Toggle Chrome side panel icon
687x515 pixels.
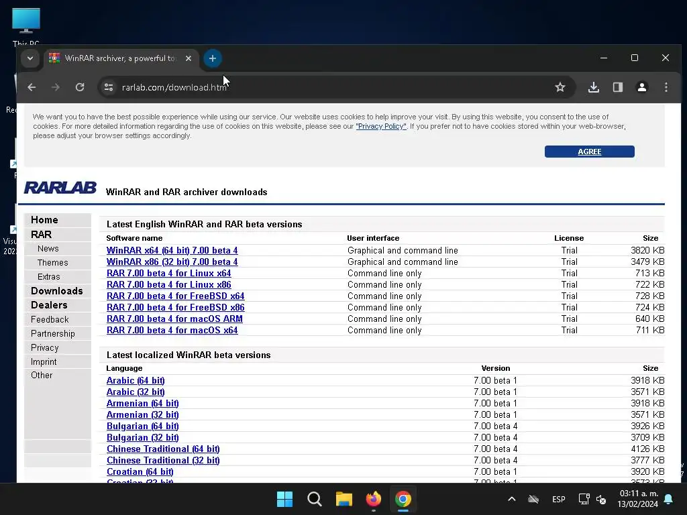tap(618, 87)
